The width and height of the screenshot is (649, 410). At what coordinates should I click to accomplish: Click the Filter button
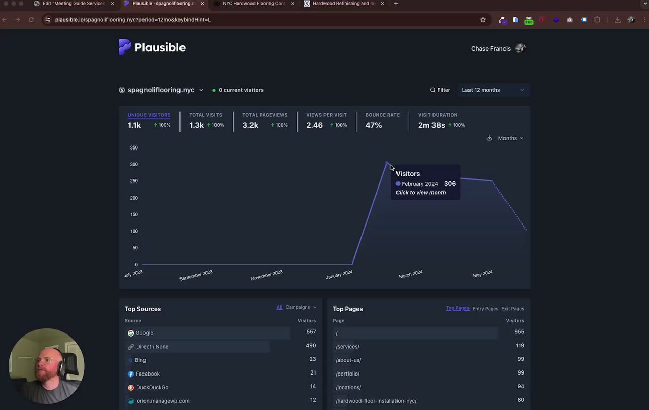click(440, 90)
